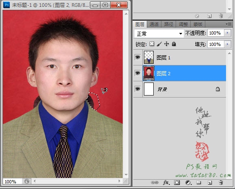Click upper panel scrollbar down arrow
235x189 pixels.
coord(229,9)
